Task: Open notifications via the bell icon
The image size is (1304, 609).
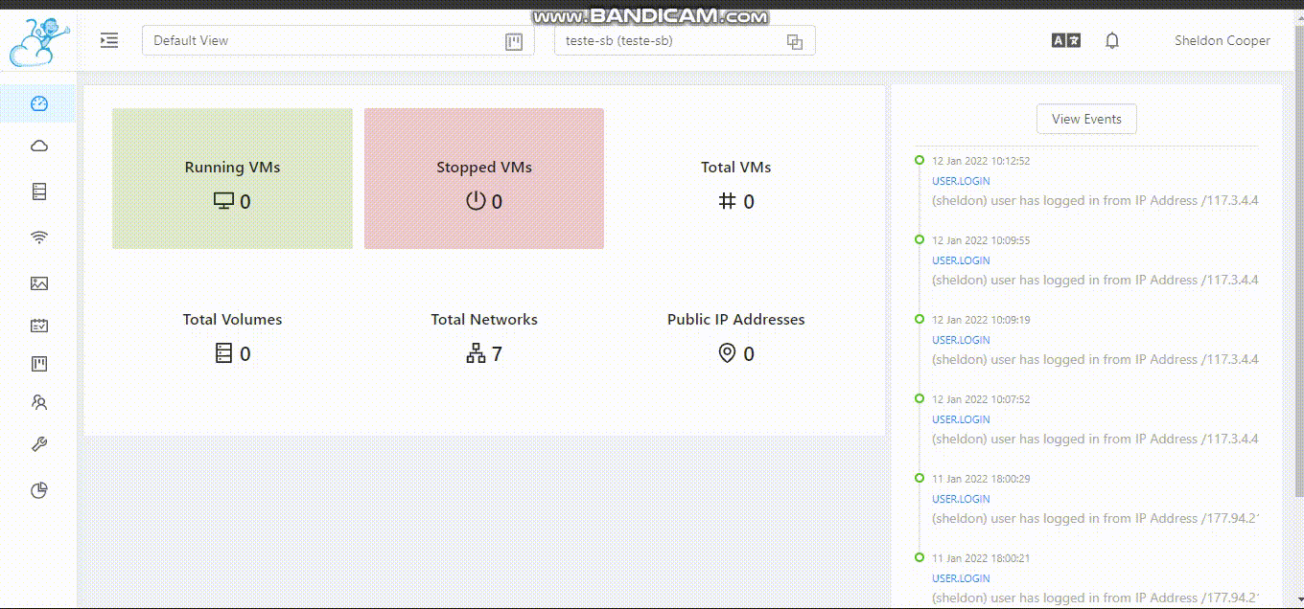Action: tap(1111, 40)
